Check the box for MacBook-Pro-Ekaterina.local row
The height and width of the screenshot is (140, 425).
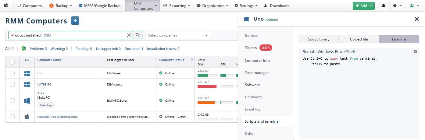(x=12, y=117)
